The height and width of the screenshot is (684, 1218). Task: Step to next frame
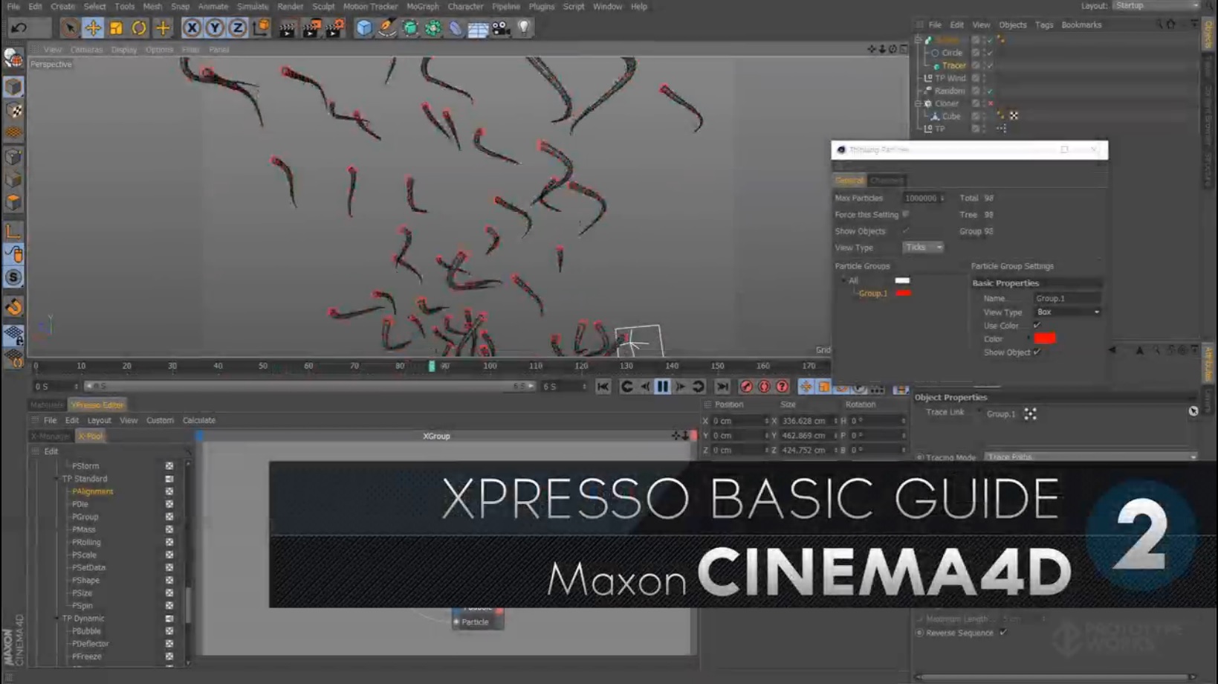coord(681,387)
